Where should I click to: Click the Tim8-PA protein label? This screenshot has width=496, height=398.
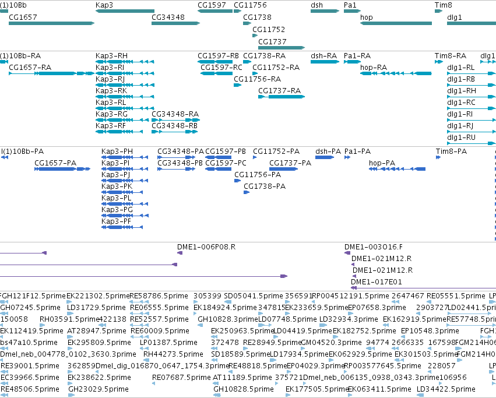click(x=451, y=152)
